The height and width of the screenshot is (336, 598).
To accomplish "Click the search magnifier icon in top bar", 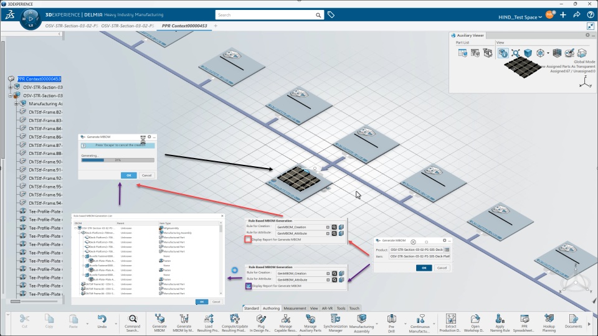I will (x=318, y=15).
